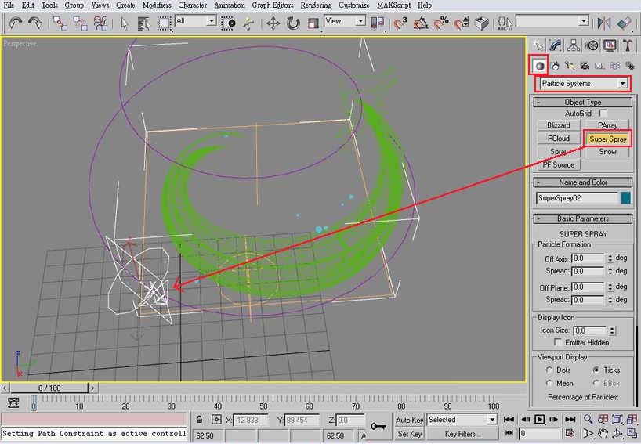This screenshot has height=444, width=641.
Task: Choose Dots viewport display option
Action: point(548,370)
